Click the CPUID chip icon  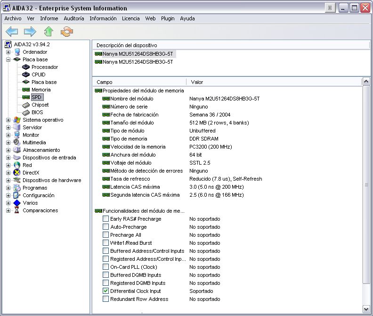click(26, 75)
